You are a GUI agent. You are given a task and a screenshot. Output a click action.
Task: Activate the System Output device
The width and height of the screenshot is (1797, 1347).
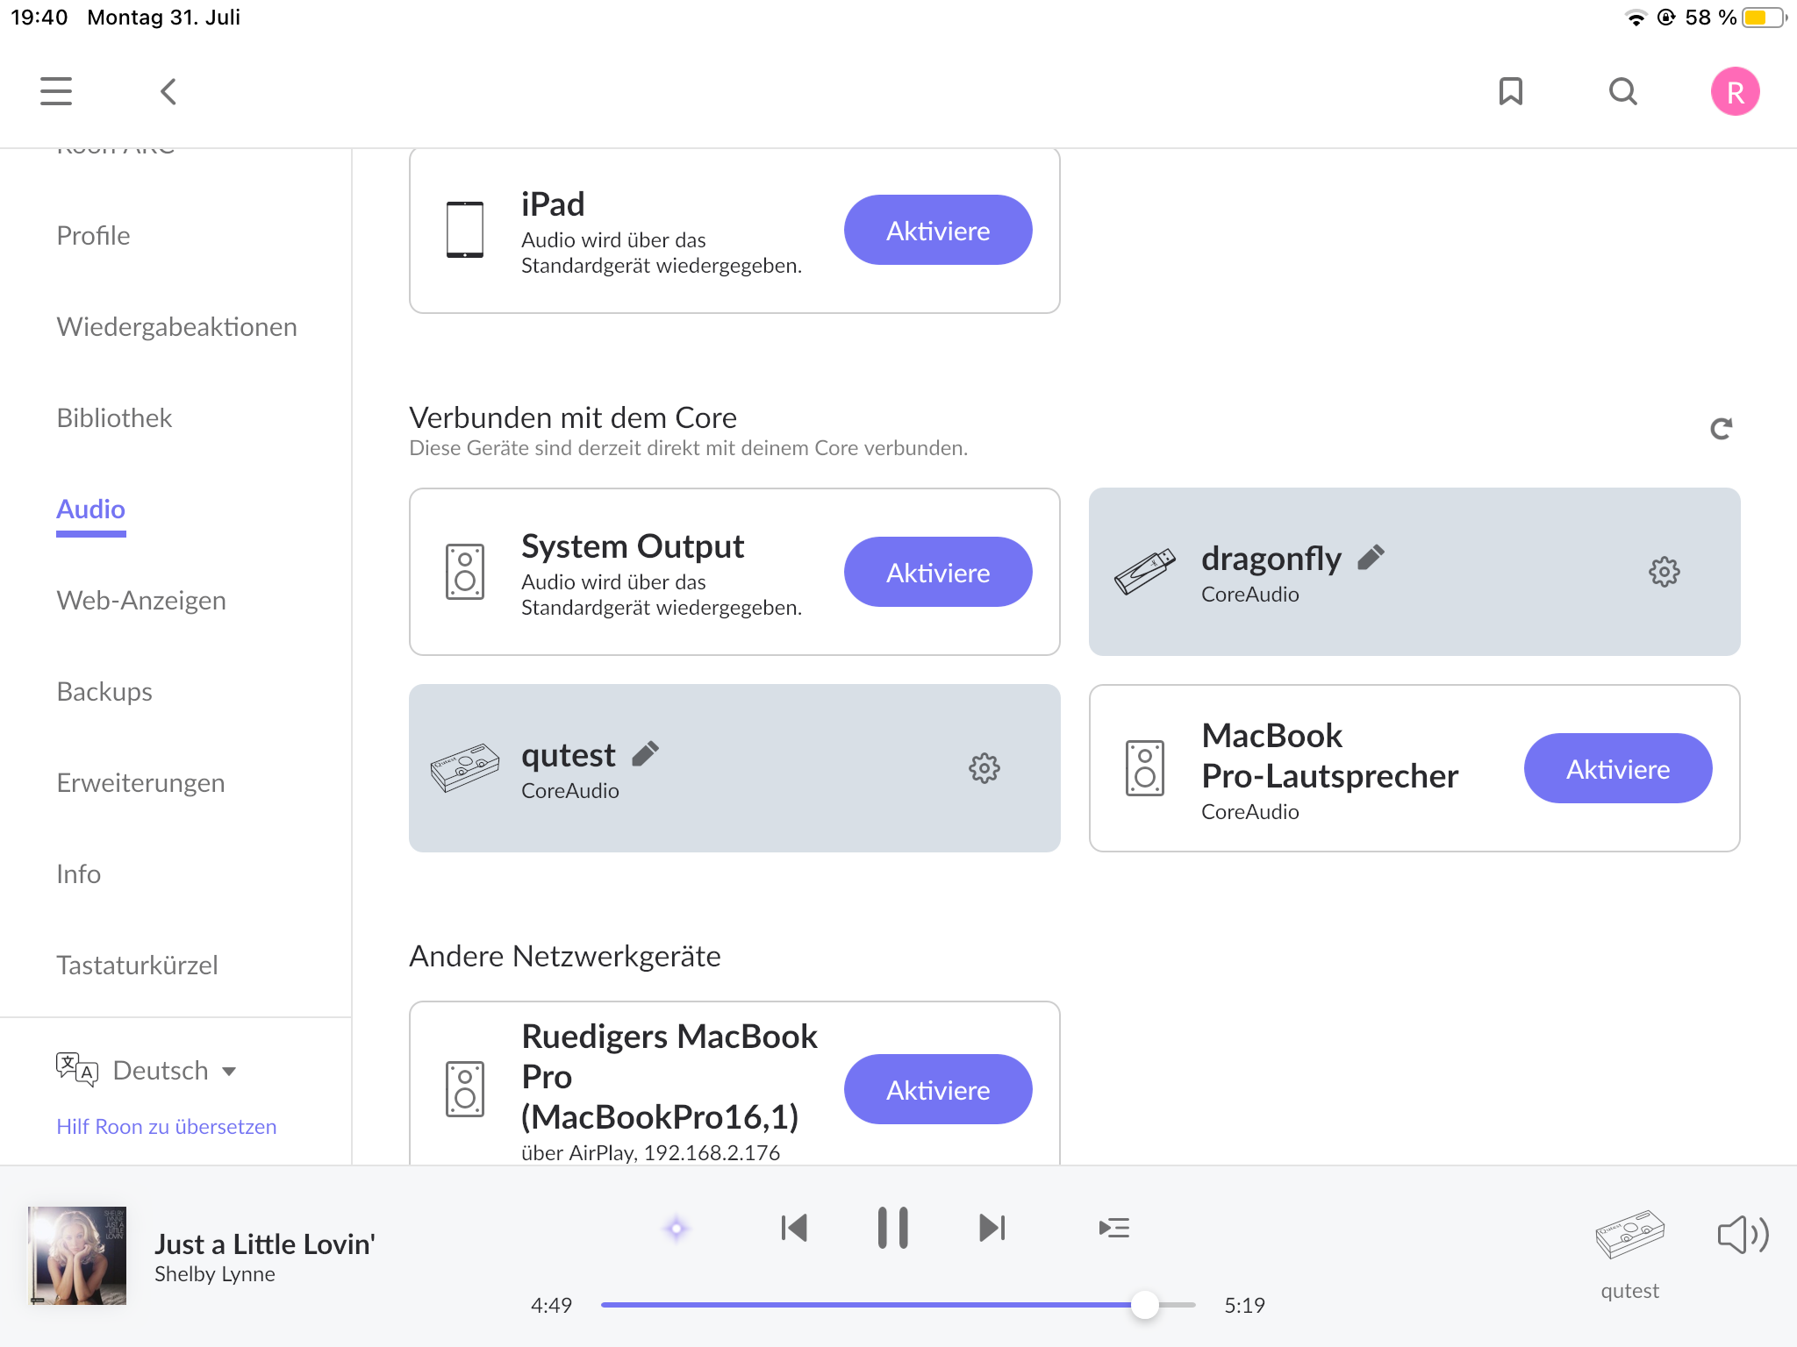coord(938,572)
